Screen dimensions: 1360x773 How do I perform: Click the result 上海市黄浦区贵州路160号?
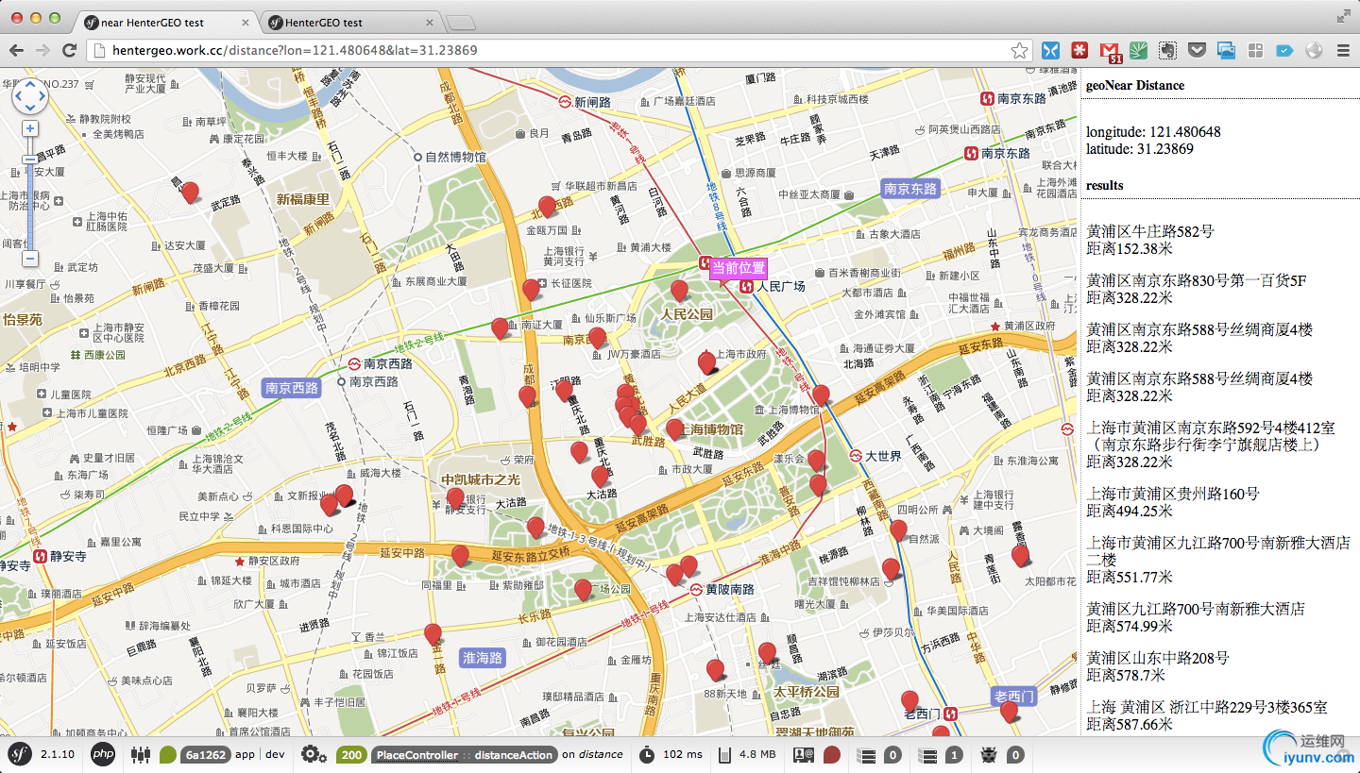pos(1173,494)
